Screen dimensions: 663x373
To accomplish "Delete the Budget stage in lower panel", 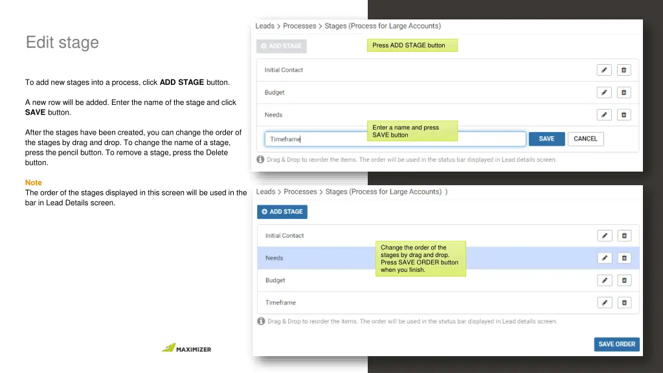I will click(624, 280).
